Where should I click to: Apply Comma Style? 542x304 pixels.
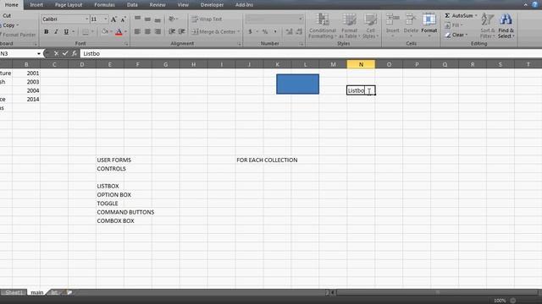coord(275,32)
